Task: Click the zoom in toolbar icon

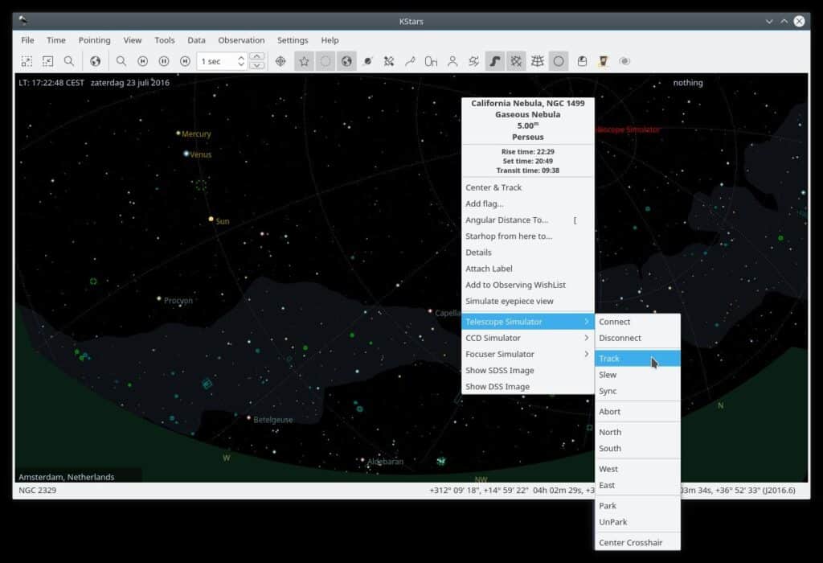Action: click(x=27, y=61)
